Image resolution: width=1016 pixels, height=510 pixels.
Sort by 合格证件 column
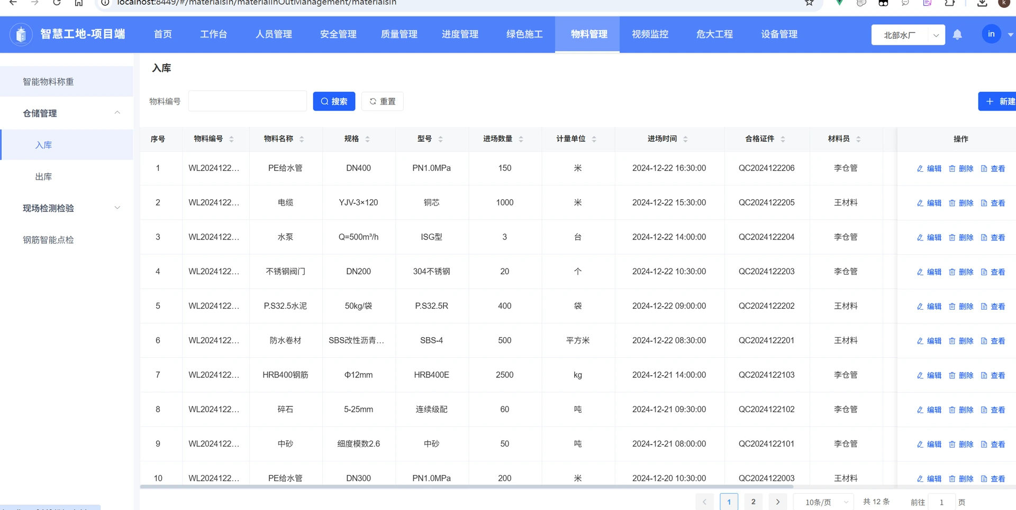tap(783, 139)
